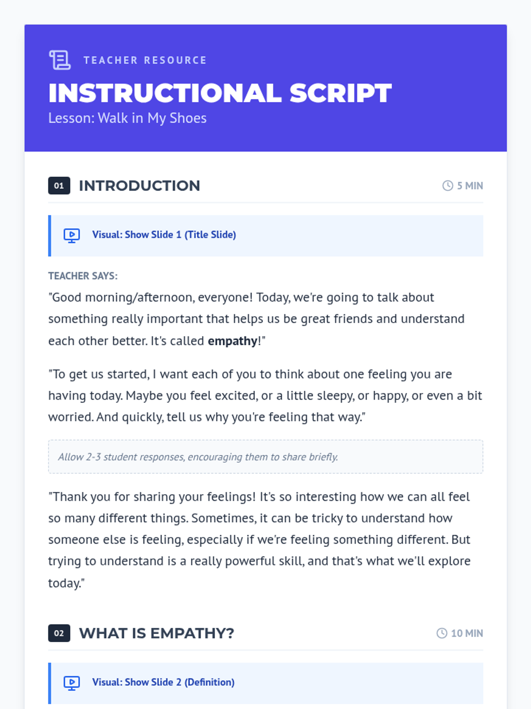This screenshot has height=709, width=531.
Task: Click the scroll document icon in header
Action: coord(60,60)
